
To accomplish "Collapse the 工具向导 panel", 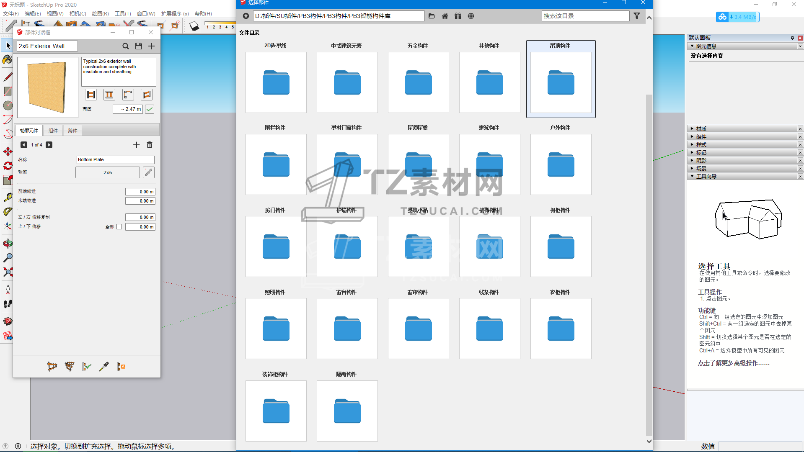I will (692, 176).
